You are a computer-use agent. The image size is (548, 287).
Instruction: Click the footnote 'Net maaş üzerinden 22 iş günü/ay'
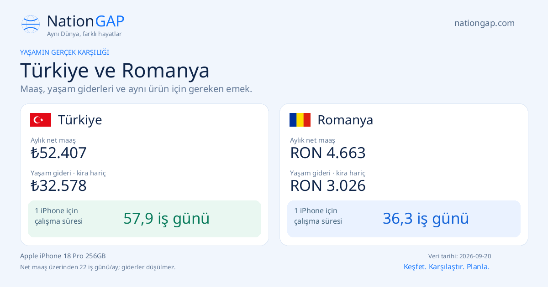(98, 267)
